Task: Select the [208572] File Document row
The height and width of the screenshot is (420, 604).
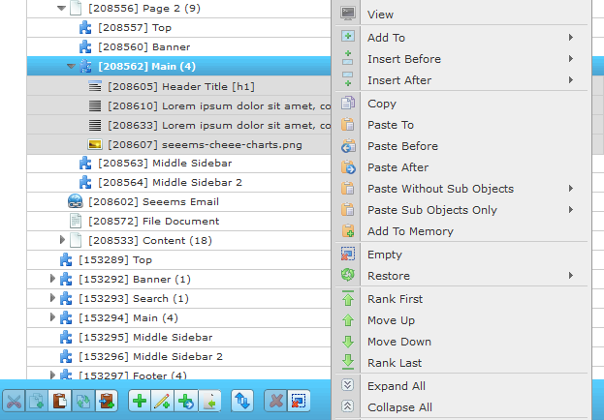Action: coord(178,222)
